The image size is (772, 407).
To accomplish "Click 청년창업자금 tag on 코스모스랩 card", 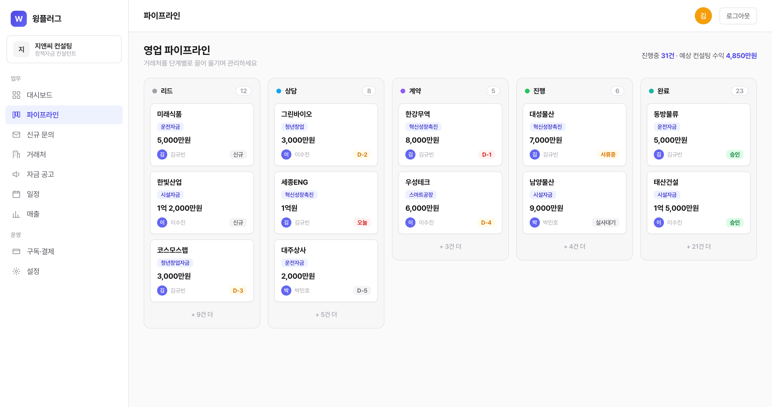I will pyautogui.click(x=175, y=263).
